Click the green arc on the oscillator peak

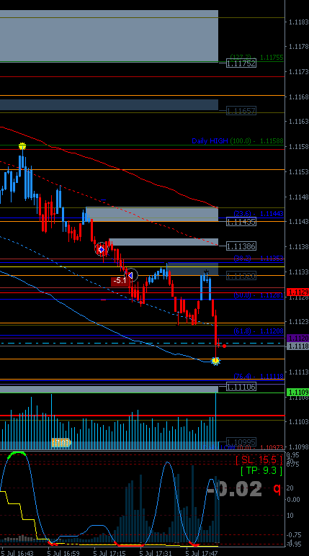(x=17, y=454)
